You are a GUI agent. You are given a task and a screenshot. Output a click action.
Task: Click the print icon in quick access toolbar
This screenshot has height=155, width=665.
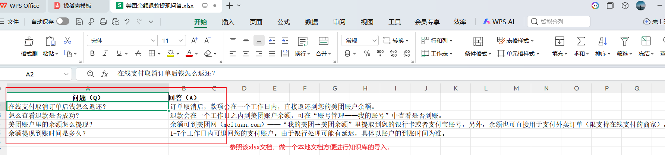point(103,22)
